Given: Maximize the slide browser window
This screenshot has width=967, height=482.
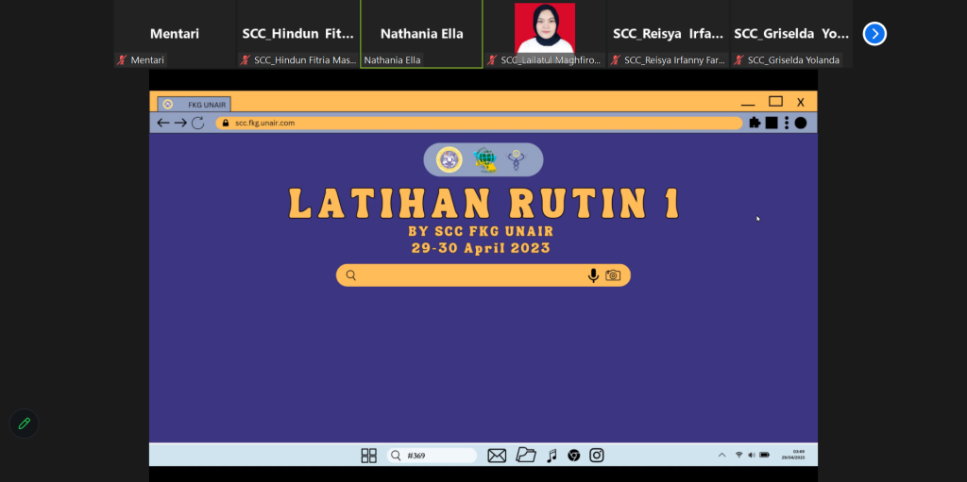Looking at the screenshot, I should tap(775, 102).
